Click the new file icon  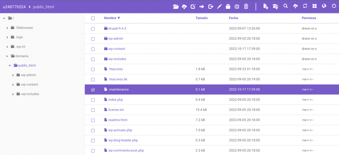(266, 6)
